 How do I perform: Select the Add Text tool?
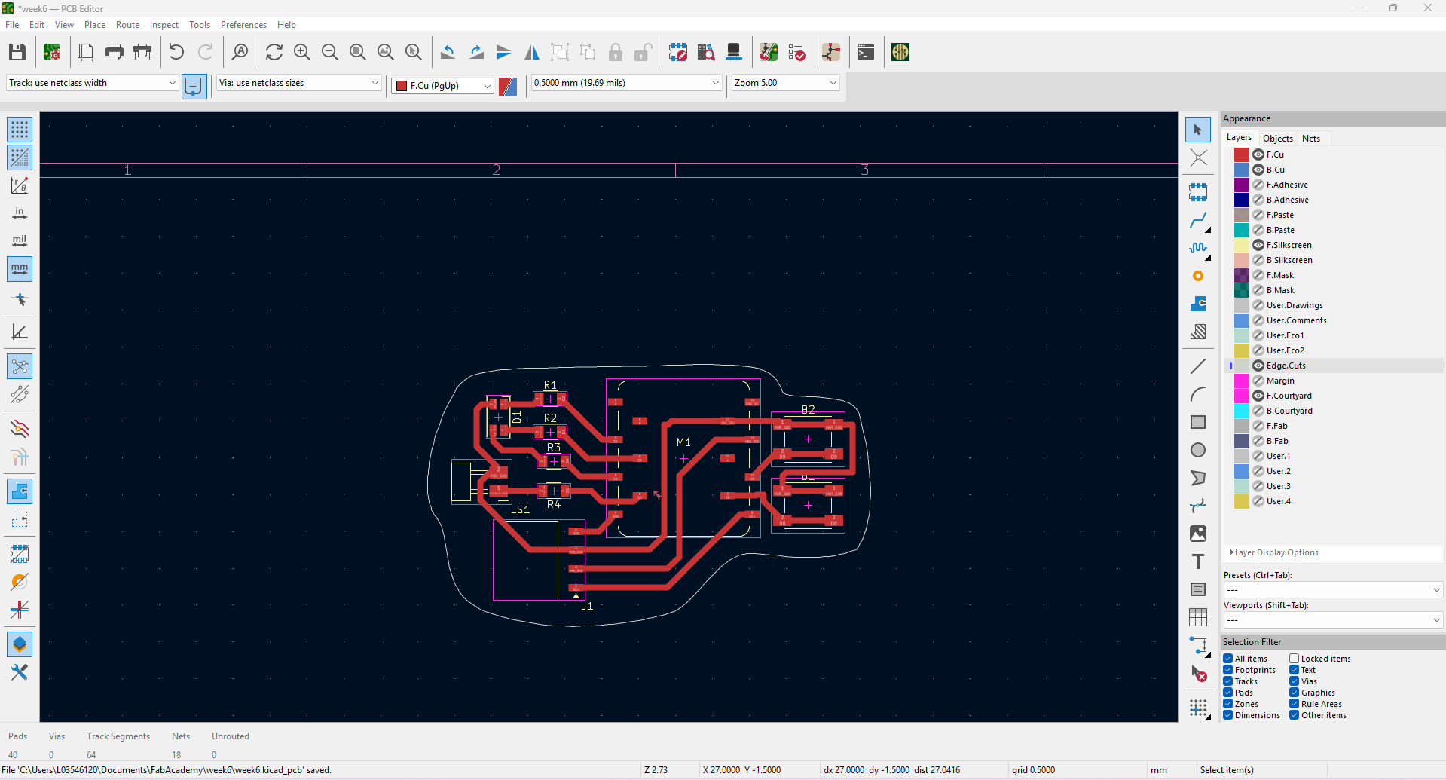pyautogui.click(x=1197, y=561)
